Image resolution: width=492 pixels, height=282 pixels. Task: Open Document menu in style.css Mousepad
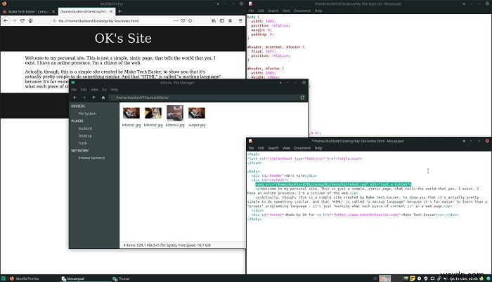coord(302,11)
